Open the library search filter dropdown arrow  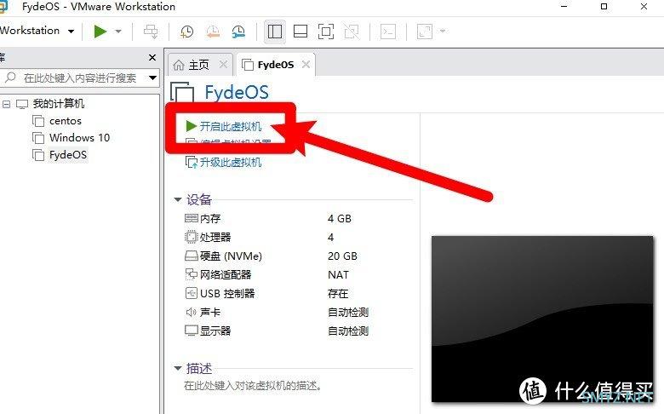[152, 78]
